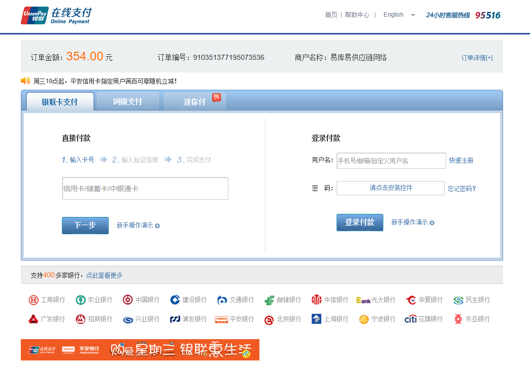
Task: Focus the 用户名 username input field
Action: click(x=391, y=161)
